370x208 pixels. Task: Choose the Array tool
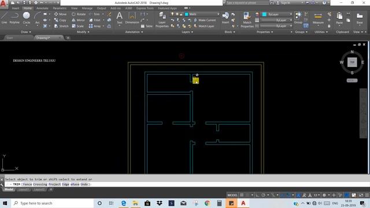coord(95,26)
